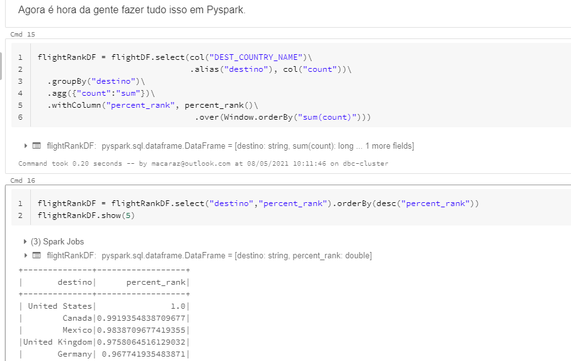
Task: Click the groupBy("destino") line in Cmd 15
Action: 96,81
